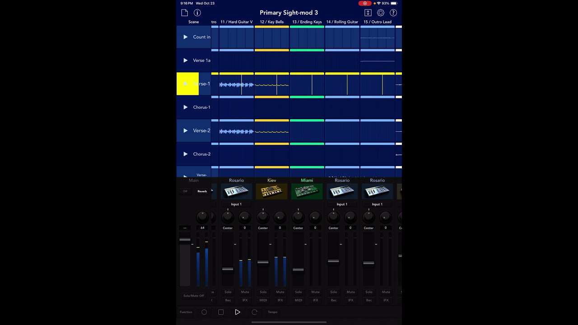Open Verse-2 Key Bells clip
The width and height of the screenshot is (578, 325).
coord(272,131)
